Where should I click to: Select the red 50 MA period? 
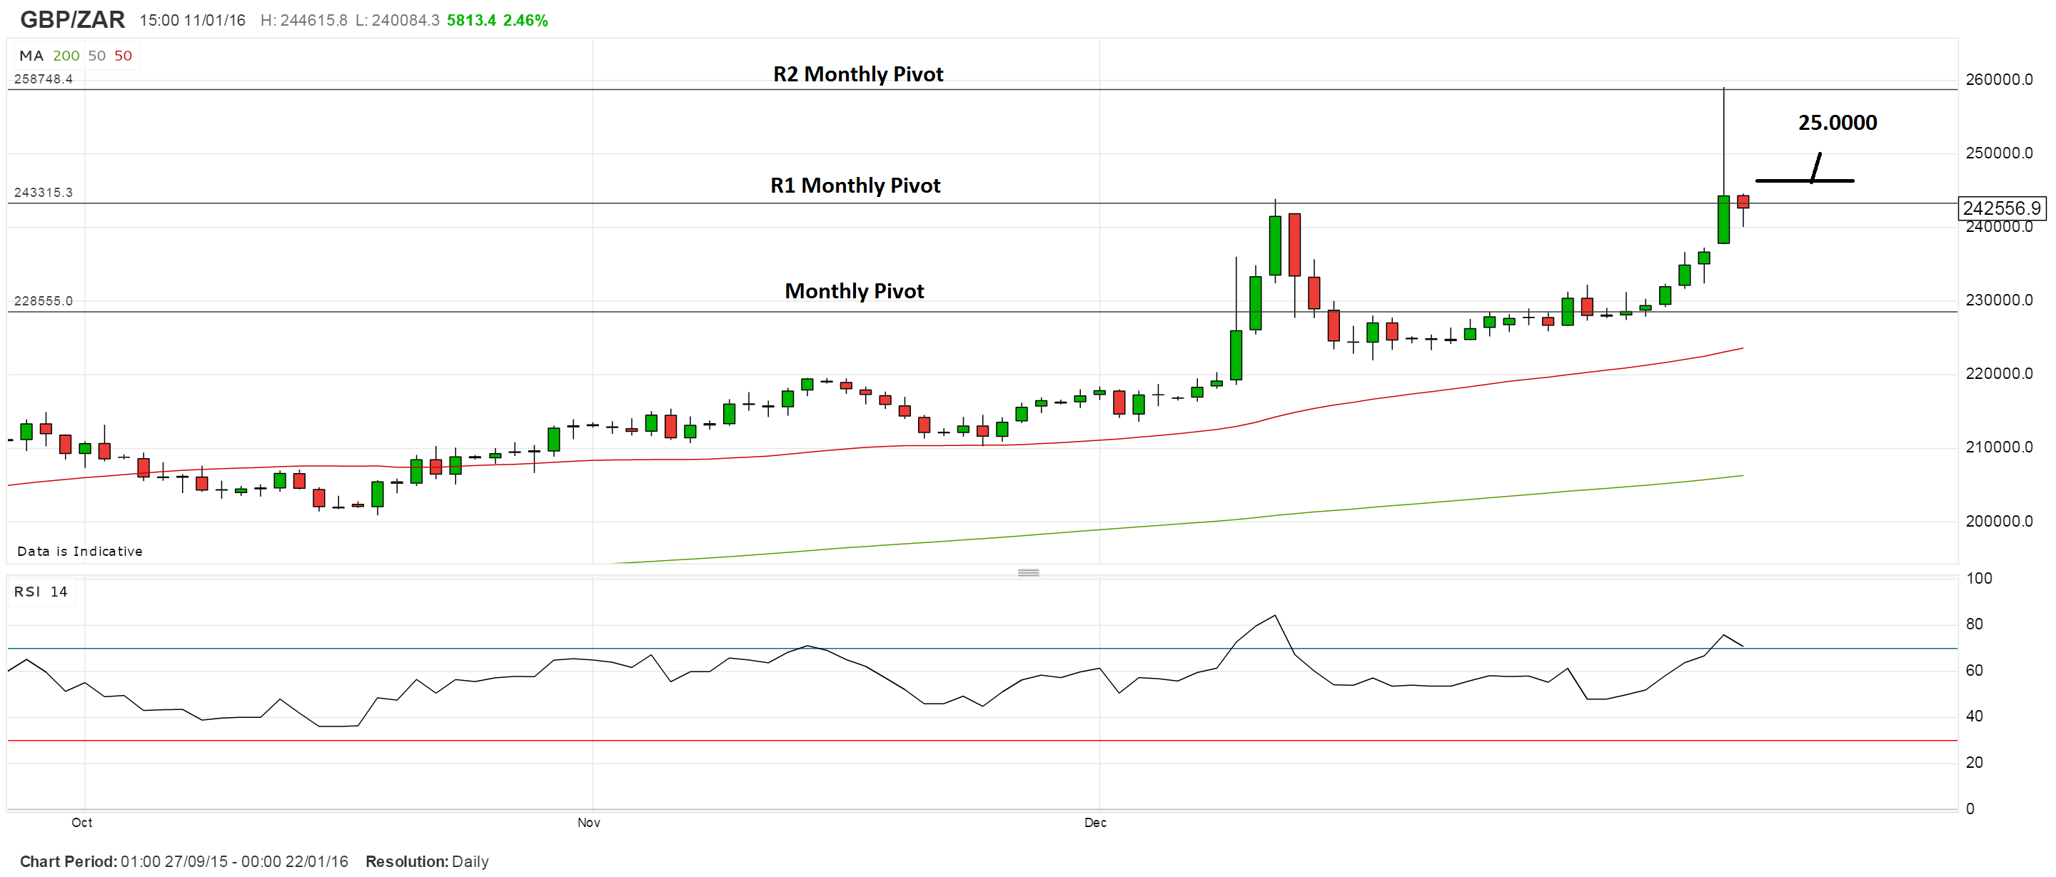(123, 56)
